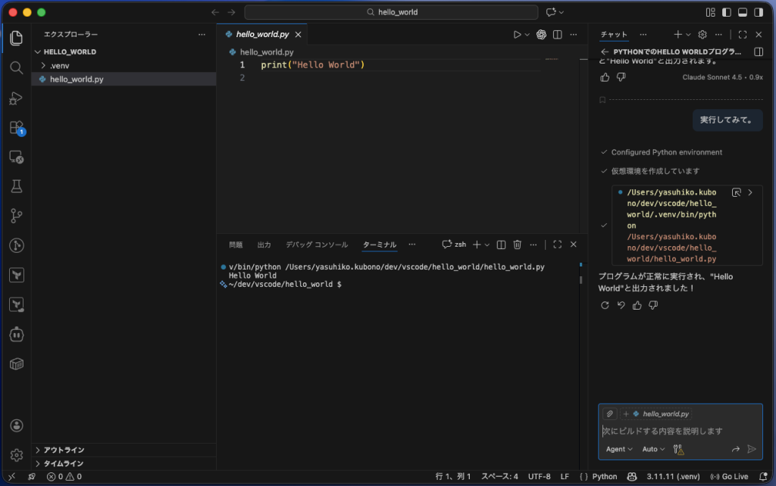Toggle the primary sidebar layout button
The image size is (776, 486).
[x=726, y=12]
